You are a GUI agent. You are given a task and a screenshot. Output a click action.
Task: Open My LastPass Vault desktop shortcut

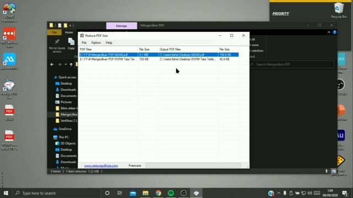(9, 38)
